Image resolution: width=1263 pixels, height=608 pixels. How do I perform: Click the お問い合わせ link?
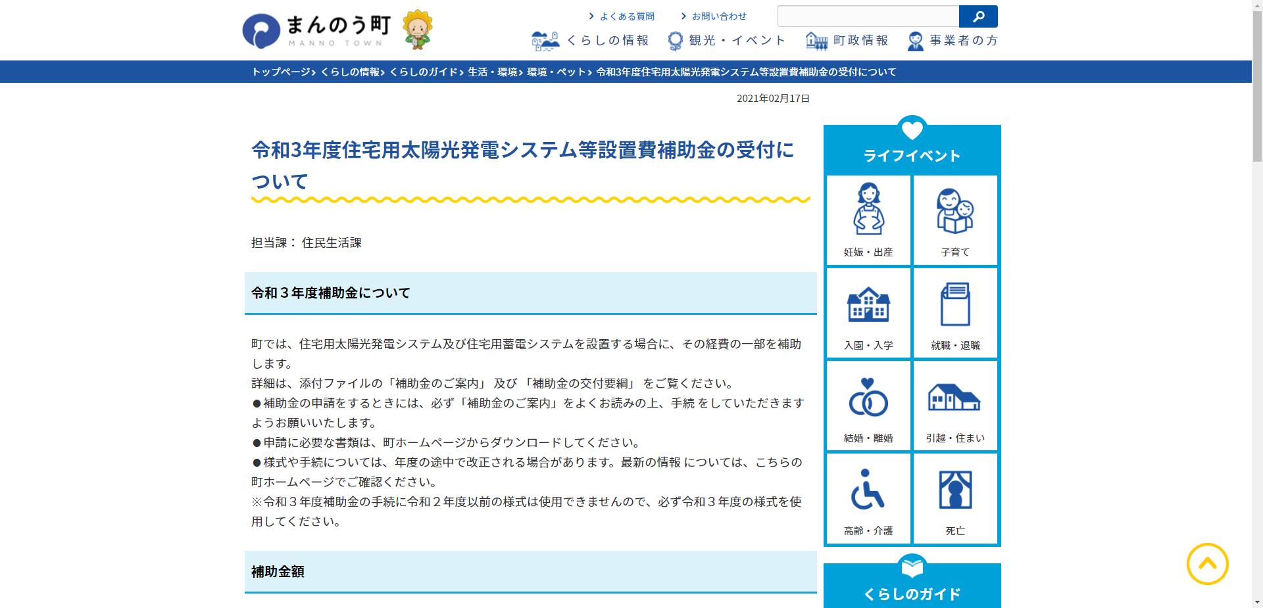coord(718,16)
